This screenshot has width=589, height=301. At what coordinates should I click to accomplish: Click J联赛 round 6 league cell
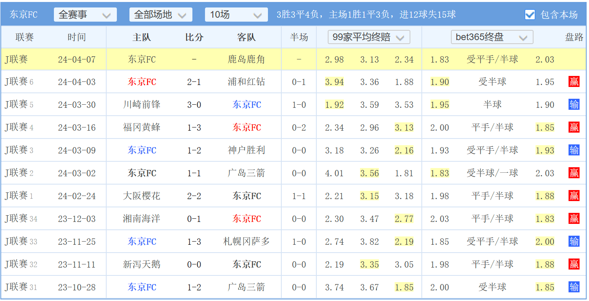point(19,82)
